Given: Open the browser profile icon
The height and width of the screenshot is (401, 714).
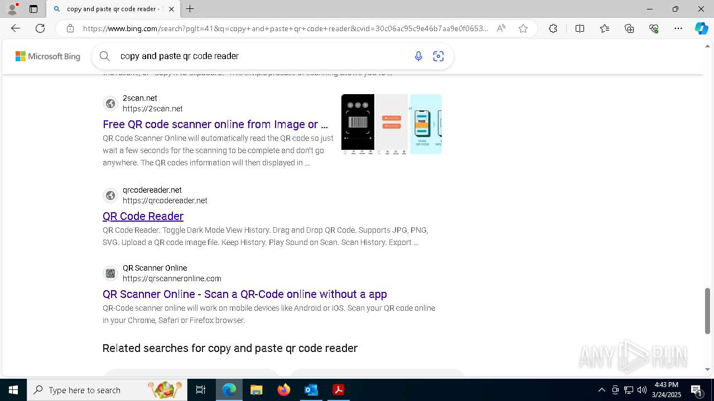Looking at the screenshot, I should (x=12, y=9).
